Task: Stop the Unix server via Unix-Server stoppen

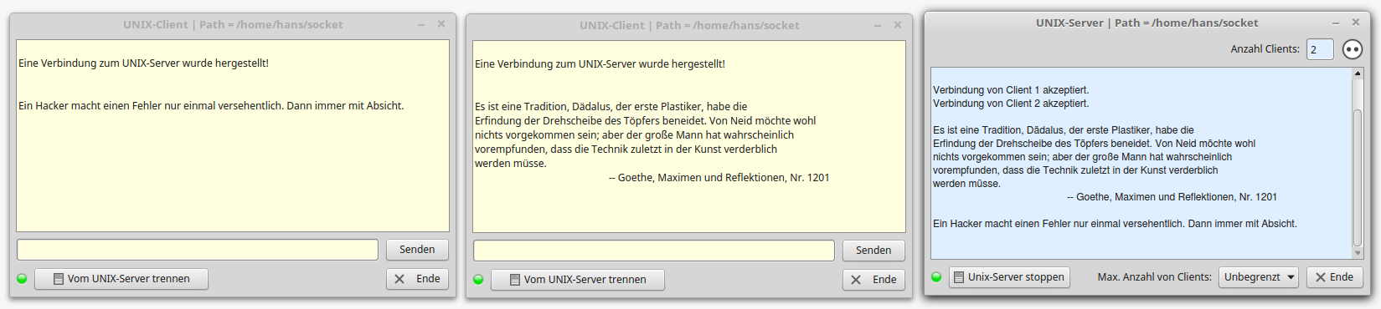Action: click(x=1009, y=277)
